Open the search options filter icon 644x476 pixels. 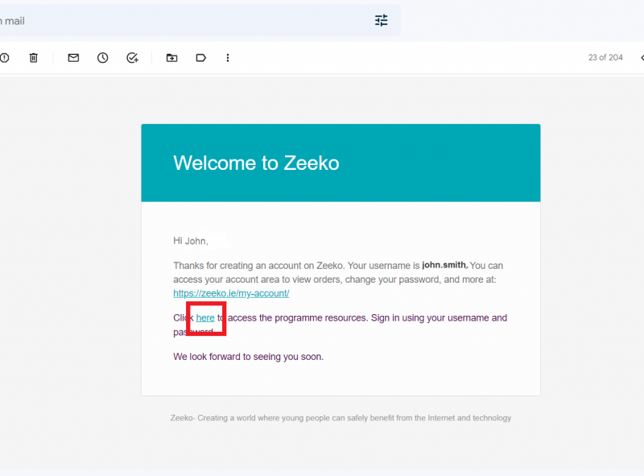click(x=381, y=20)
